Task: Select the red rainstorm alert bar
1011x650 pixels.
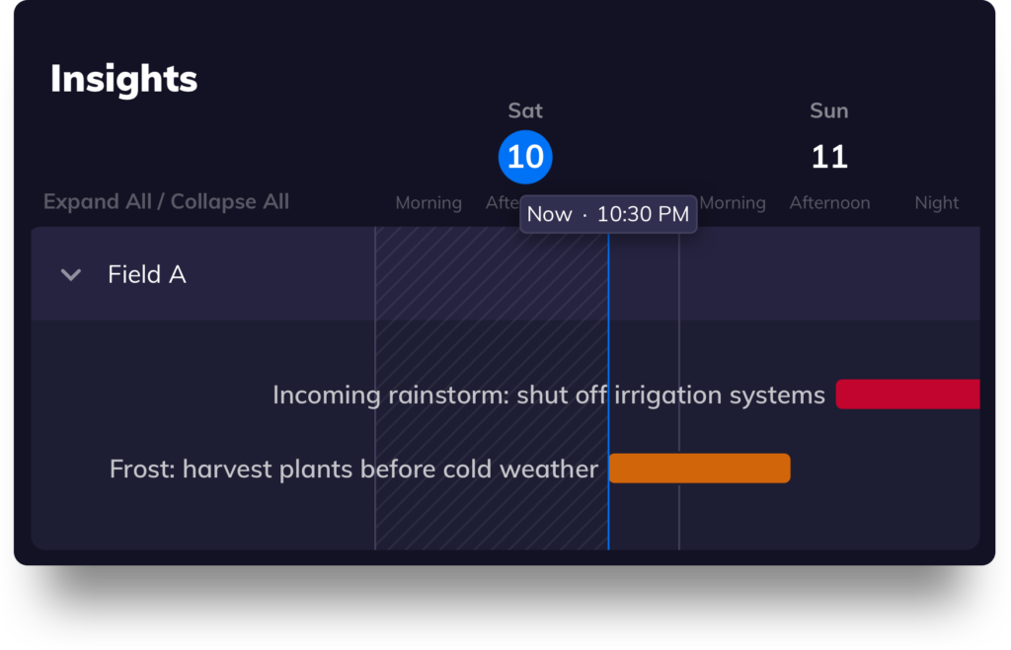Action: pos(907,394)
